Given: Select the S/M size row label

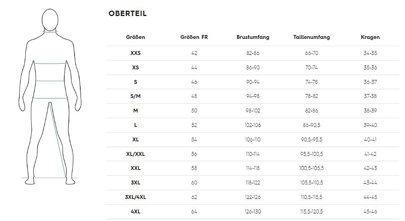Looking at the screenshot, I should (136, 96).
